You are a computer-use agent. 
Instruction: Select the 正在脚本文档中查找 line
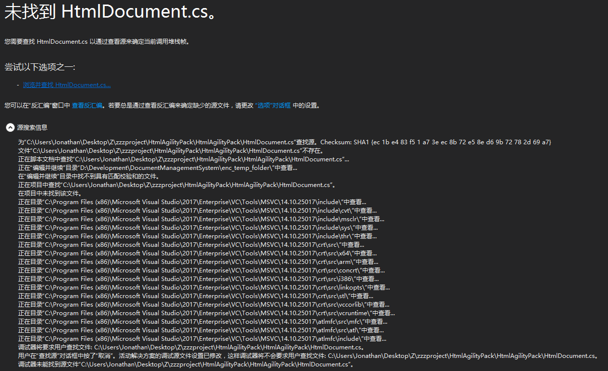(183, 159)
